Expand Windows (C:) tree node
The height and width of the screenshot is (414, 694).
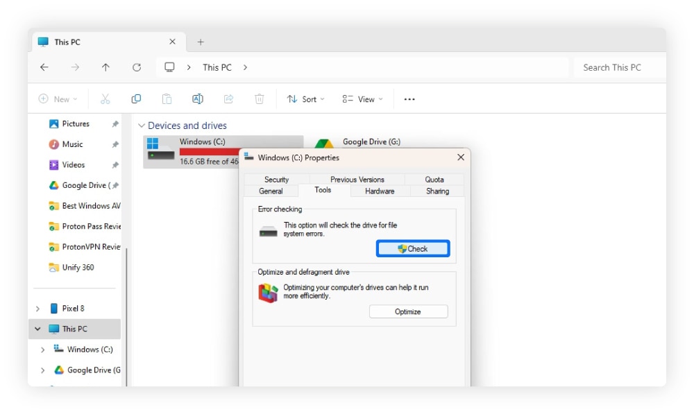42,350
